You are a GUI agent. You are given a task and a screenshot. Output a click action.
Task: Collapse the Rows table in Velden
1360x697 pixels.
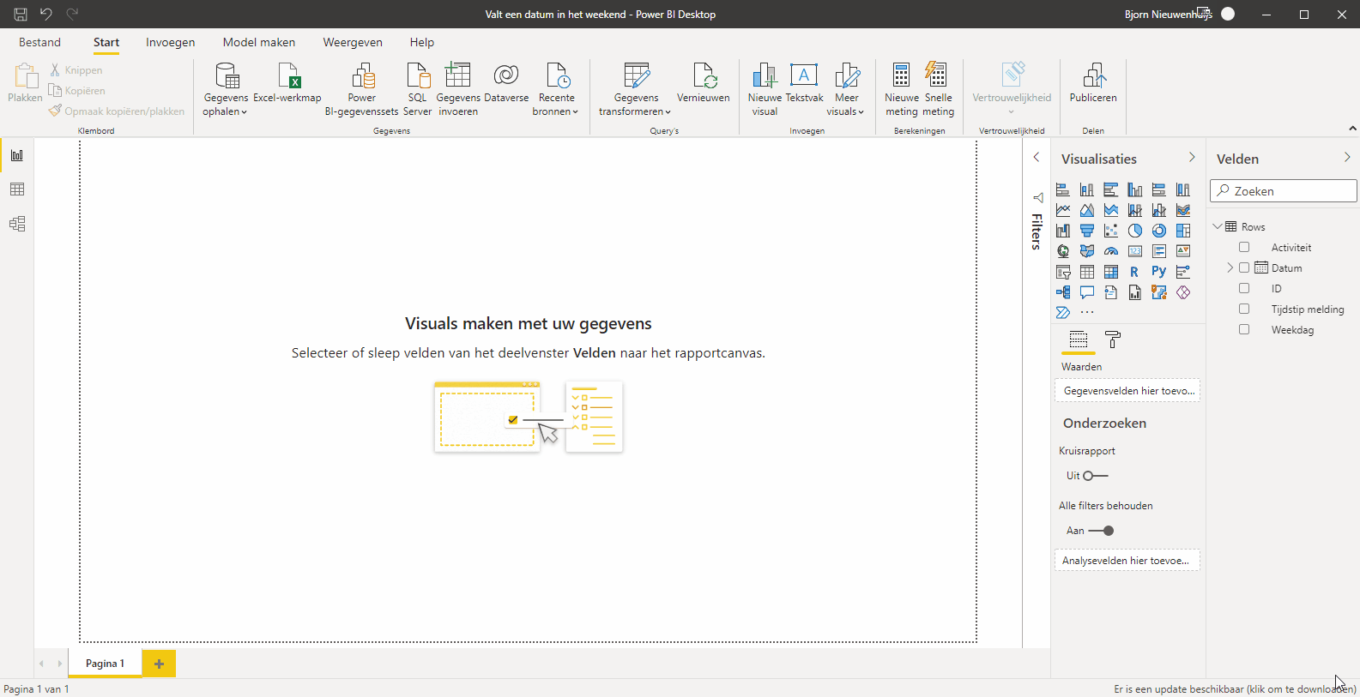(1218, 226)
